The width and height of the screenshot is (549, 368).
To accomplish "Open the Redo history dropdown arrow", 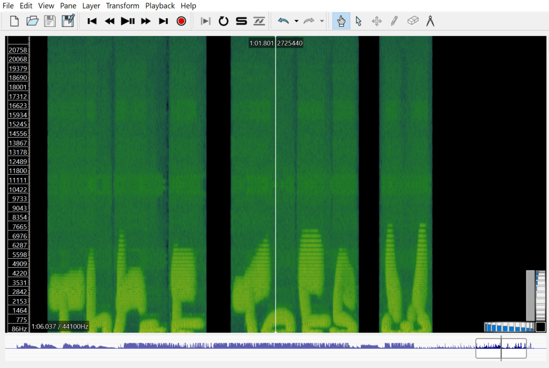I will pos(322,21).
